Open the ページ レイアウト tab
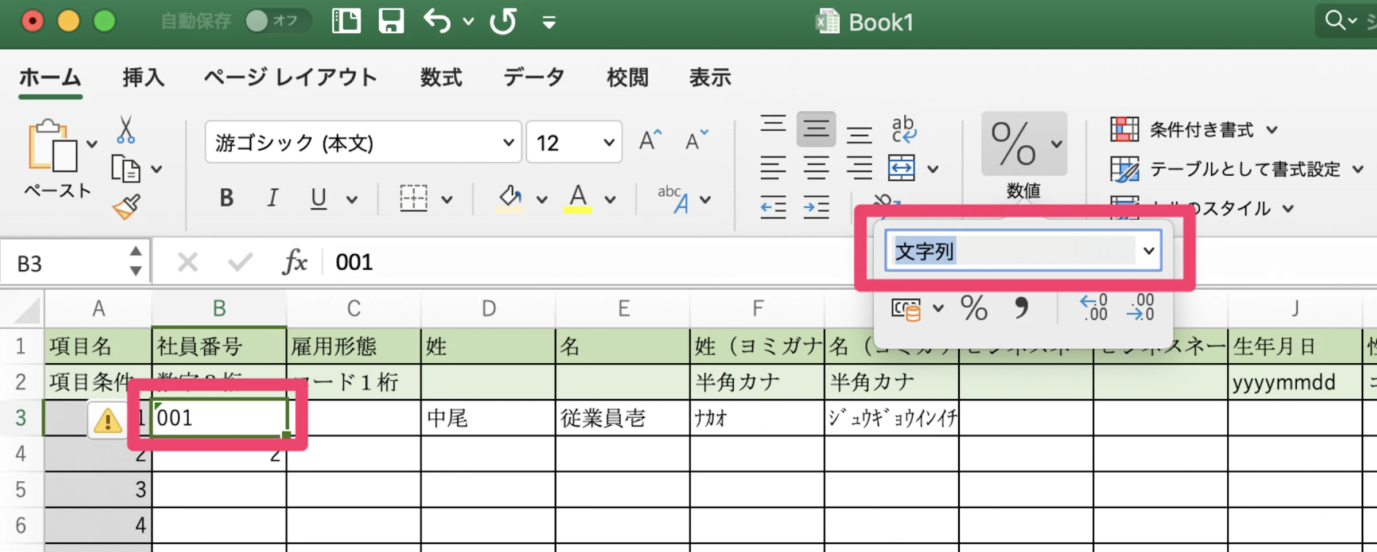This screenshot has width=1377, height=552. (x=291, y=77)
